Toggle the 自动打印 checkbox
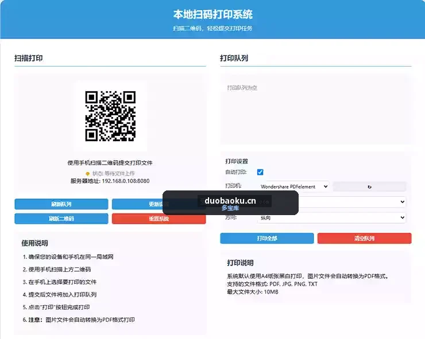 tap(260, 172)
